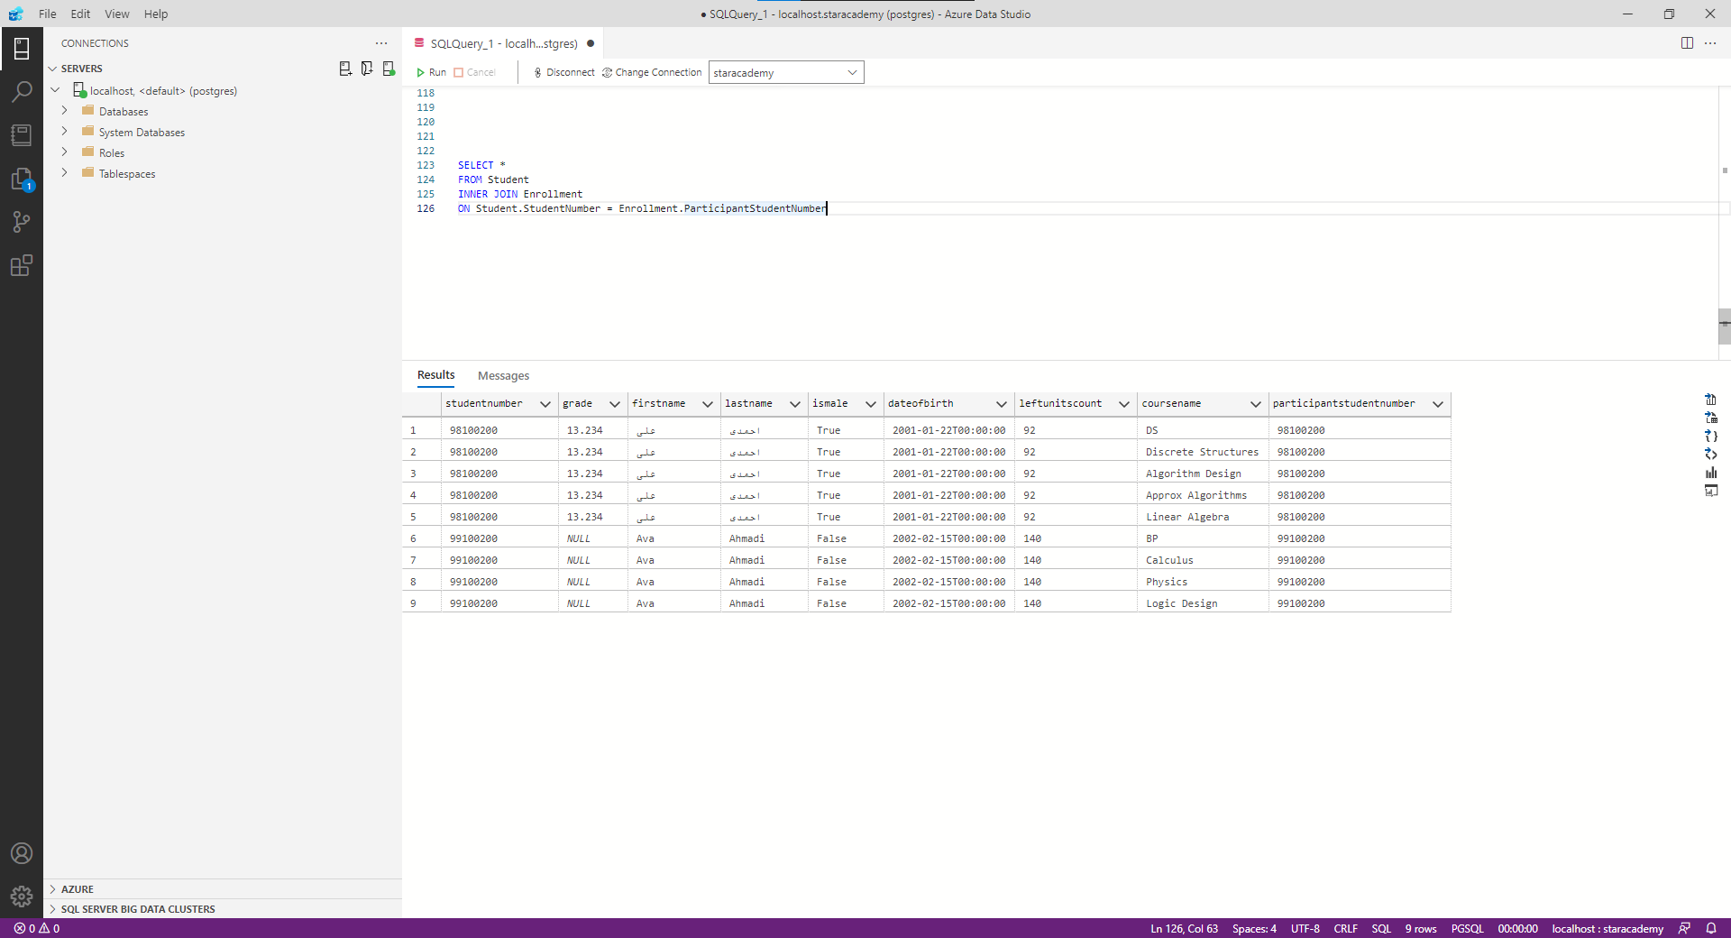1731x938 pixels.
Task: Open errors and warnings indicator in status bar
Action: [x=37, y=928]
